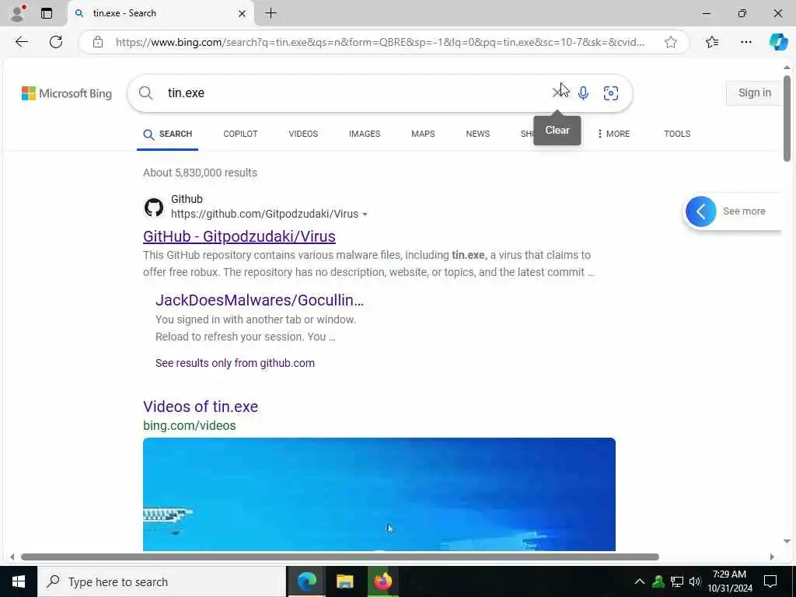Expand dropdown arrow next to github.com URL
Screen dimensions: 796x597
tap(365, 215)
